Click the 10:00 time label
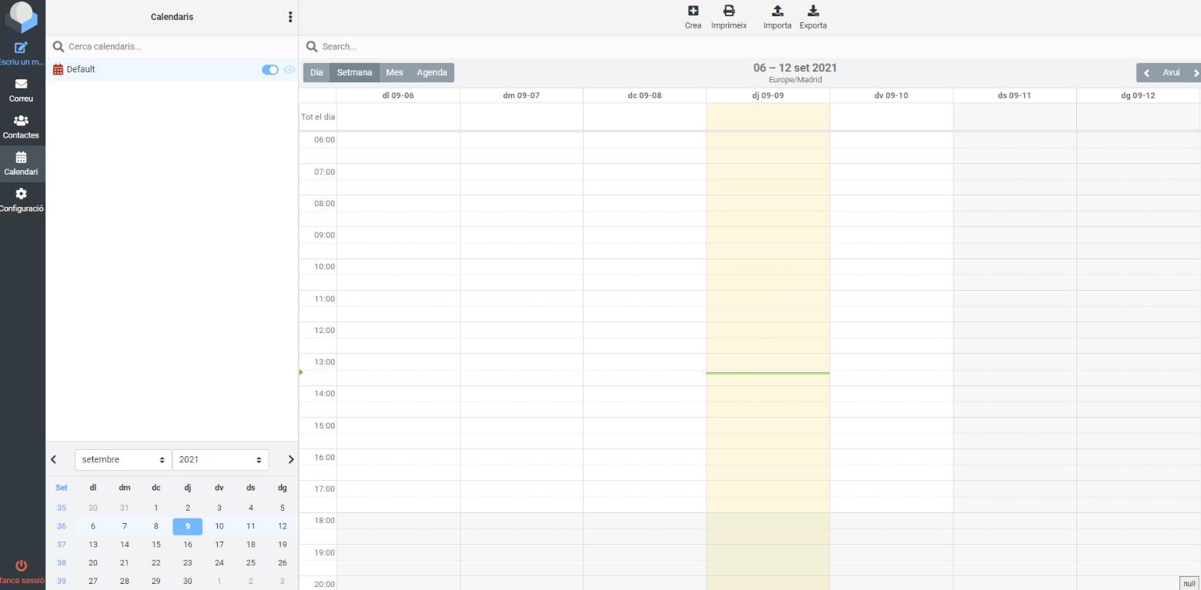1201x590 pixels. [x=324, y=267]
